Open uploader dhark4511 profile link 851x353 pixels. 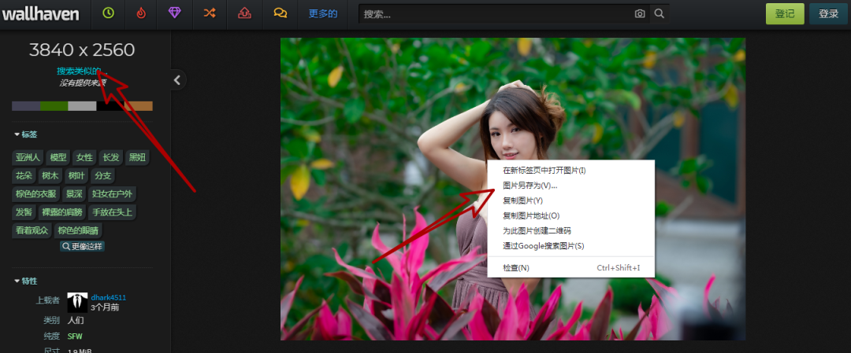pyautogui.click(x=109, y=298)
